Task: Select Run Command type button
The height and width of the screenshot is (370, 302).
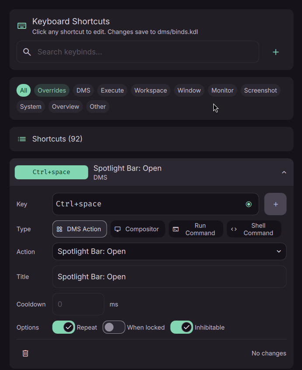Action: point(196,229)
